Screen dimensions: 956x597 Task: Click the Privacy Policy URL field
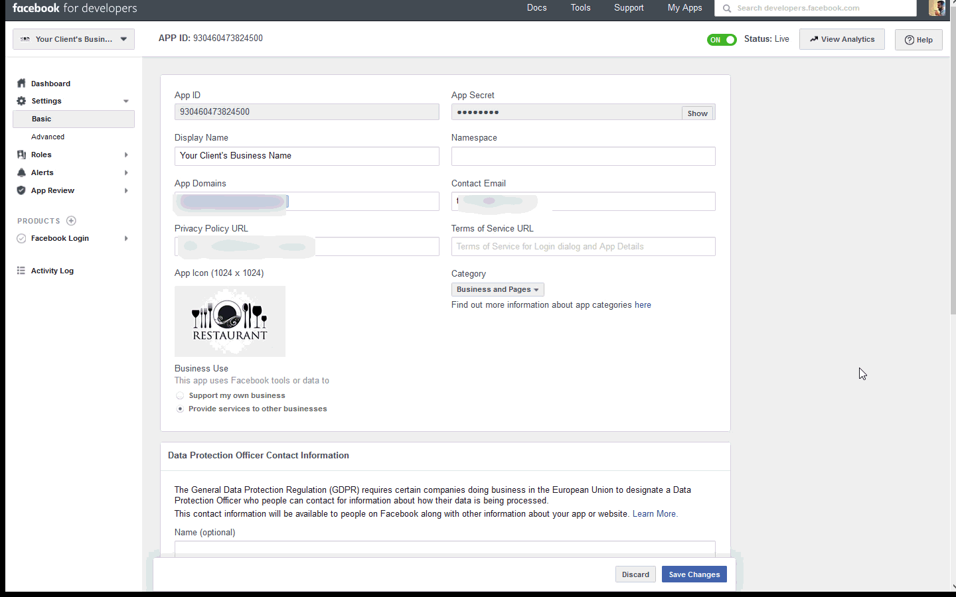click(307, 246)
